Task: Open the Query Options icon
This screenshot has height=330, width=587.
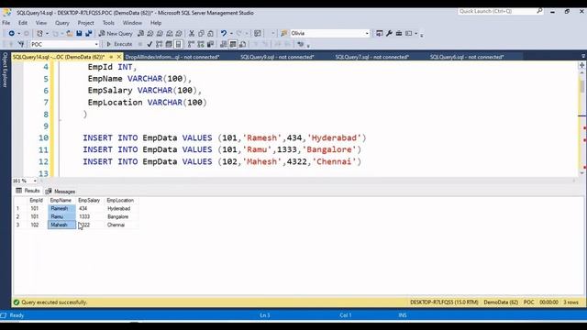Action: (169, 44)
